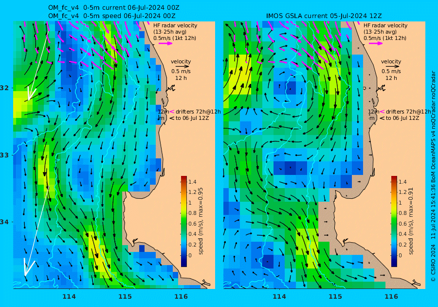
Task: Click latitude label '33' on left axis
Action: point(4,155)
